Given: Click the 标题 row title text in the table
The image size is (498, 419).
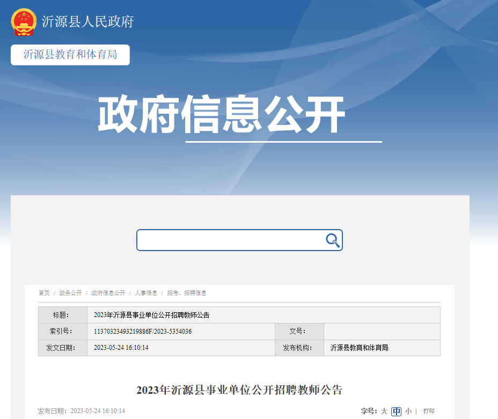Looking at the screenshot, I should (x=151, y=315).
